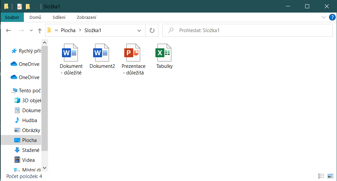
Task: Open Obrázky folder in sidebar
Action: (x=27, y=130)
